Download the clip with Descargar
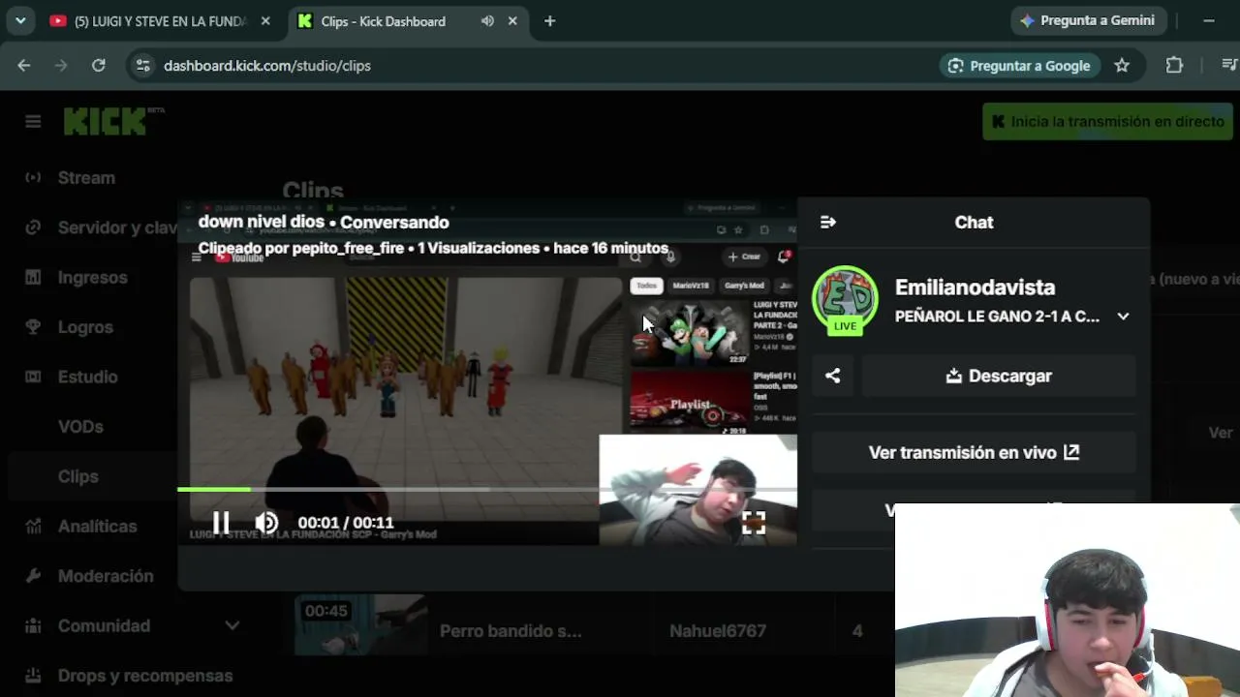This screenshot has width=1240, height=697. [x=999, y=376]
